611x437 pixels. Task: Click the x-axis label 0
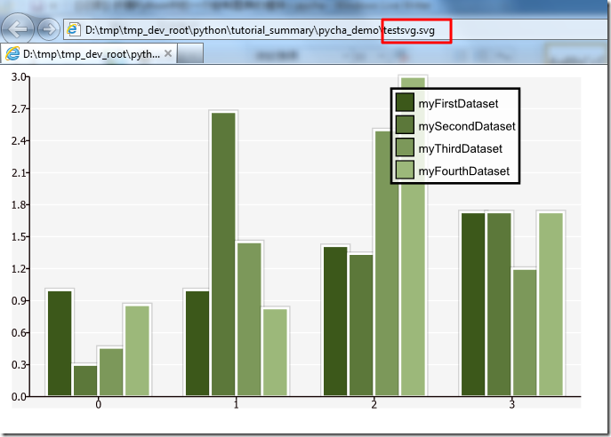point(98,404)
